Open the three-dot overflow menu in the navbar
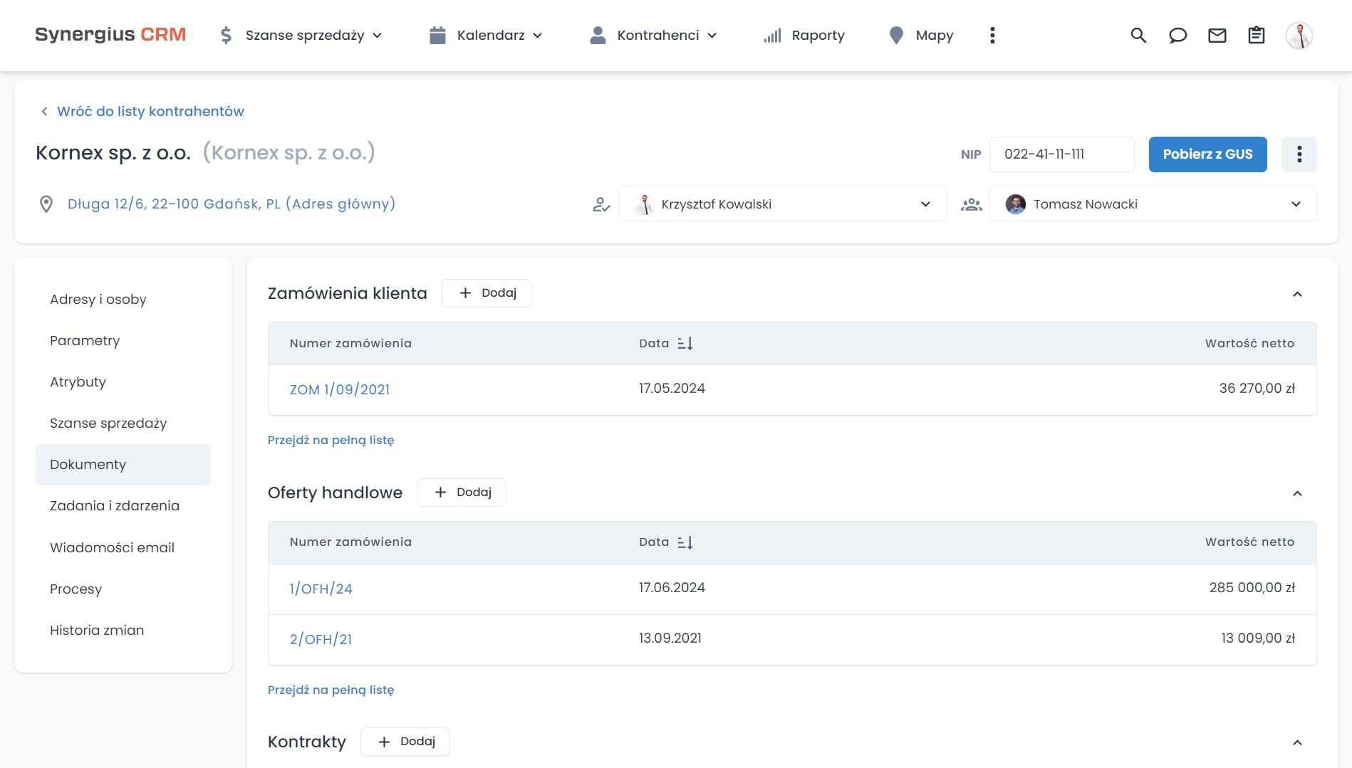Viewport: 1352px width, 768px height. (992, 35)
